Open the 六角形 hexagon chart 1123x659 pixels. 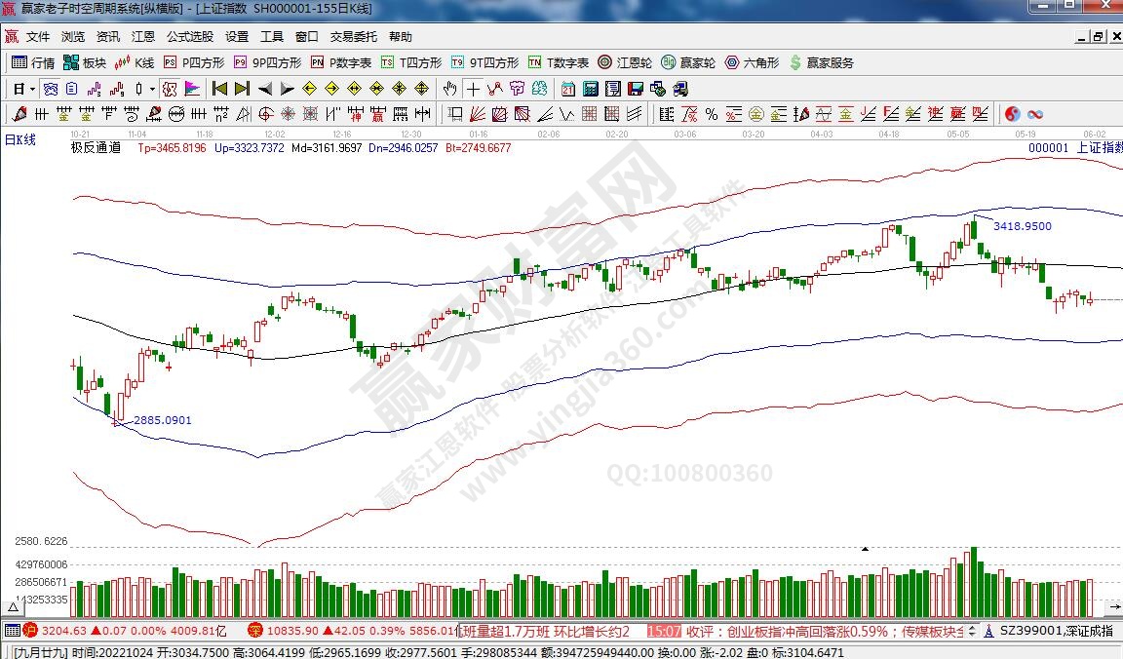click(751, 62)
